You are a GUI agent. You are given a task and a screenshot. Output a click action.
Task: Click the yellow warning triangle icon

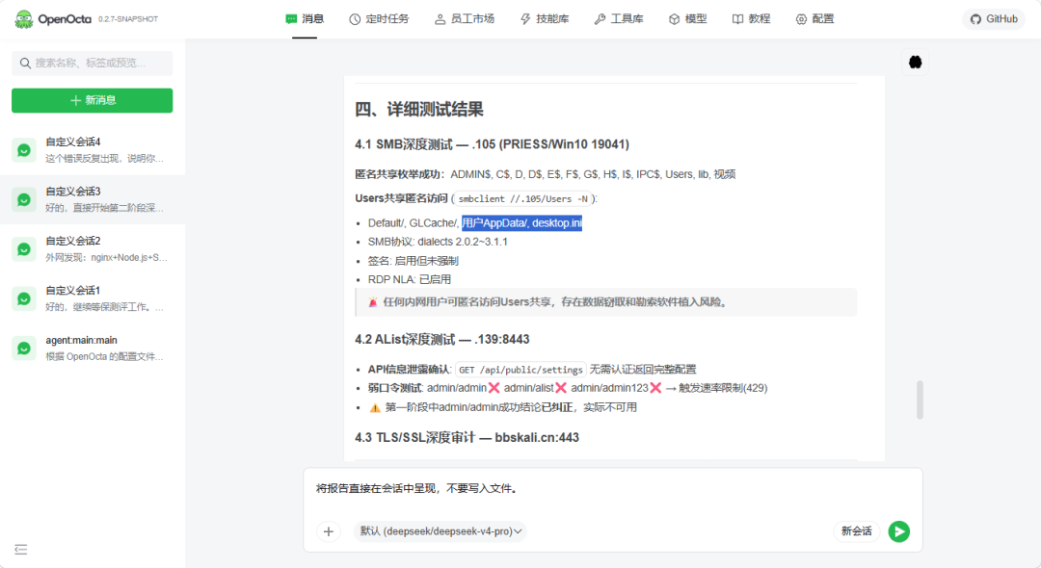coord(375,407)
